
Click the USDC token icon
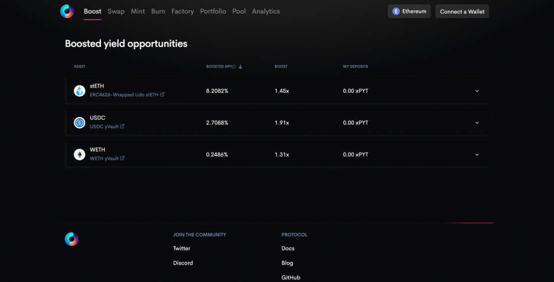80,122
